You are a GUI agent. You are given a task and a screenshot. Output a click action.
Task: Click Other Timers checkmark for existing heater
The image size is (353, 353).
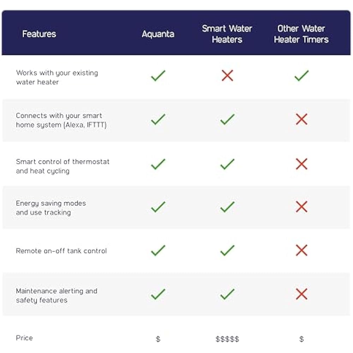(301, 76)
